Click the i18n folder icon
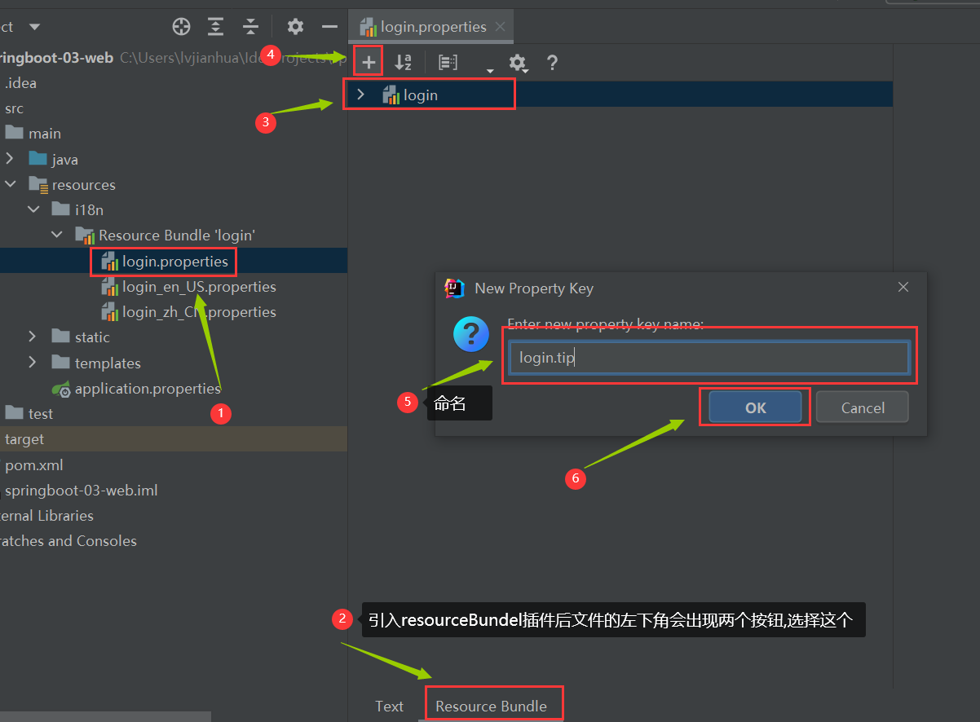 click(x=60, y=209)
